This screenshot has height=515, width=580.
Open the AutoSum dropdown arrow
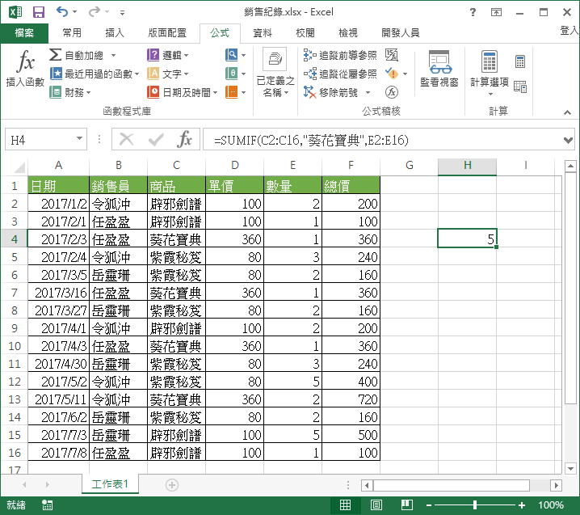coord(113,55)
